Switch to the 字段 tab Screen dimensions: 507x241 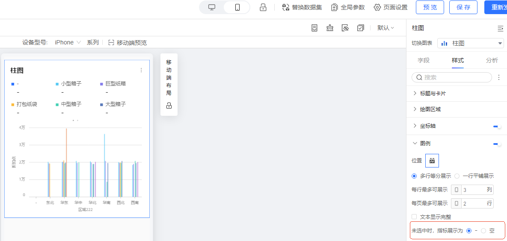(424, 60)
